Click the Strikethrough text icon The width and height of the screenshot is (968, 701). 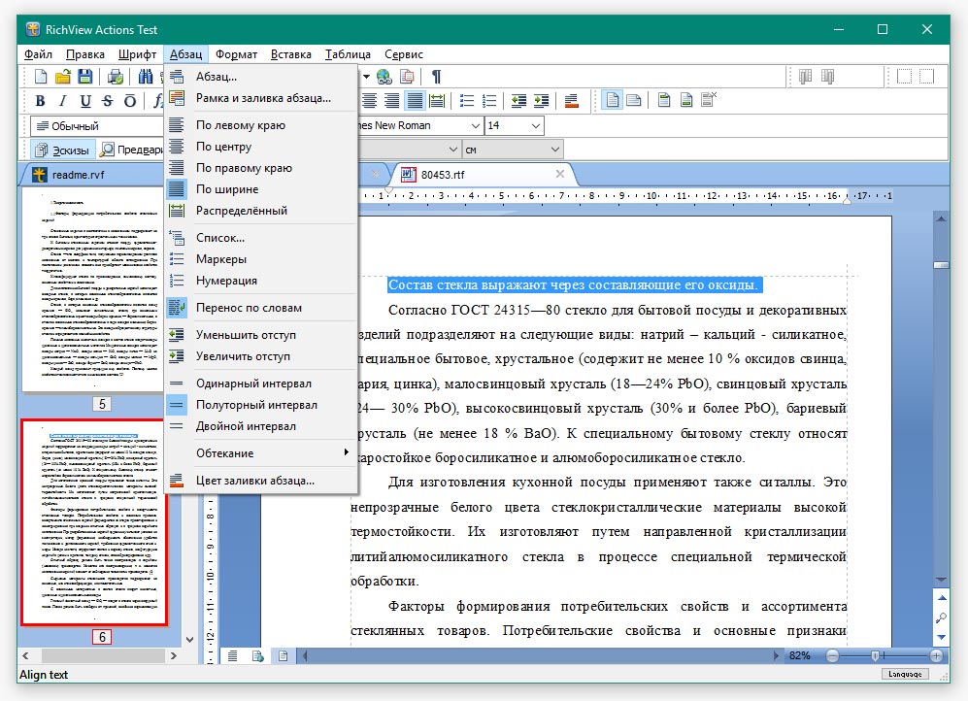point(107,101)
